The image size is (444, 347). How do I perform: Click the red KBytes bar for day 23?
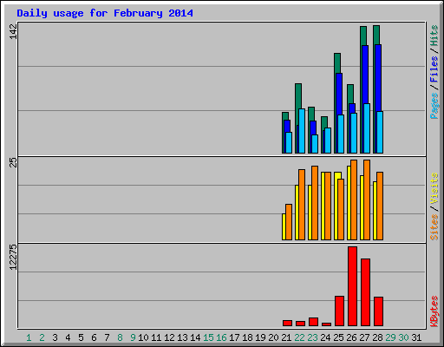313,322
